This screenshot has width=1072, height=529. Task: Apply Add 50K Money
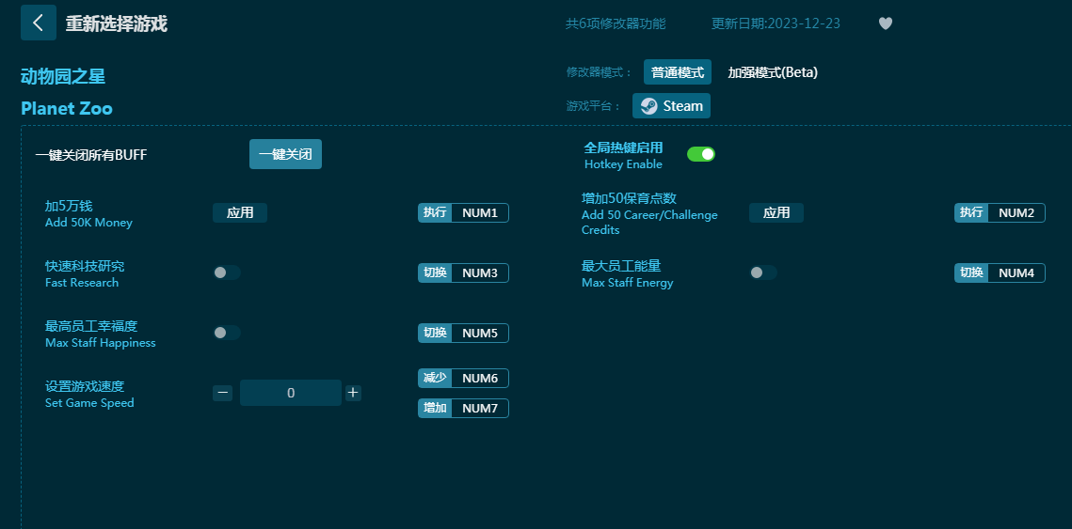pos(240,213)
